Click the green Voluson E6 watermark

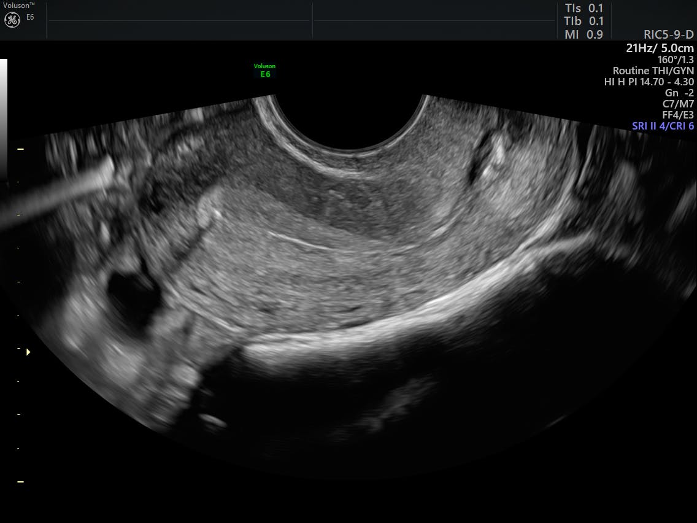pyautogui.click(x=264, y=70)
